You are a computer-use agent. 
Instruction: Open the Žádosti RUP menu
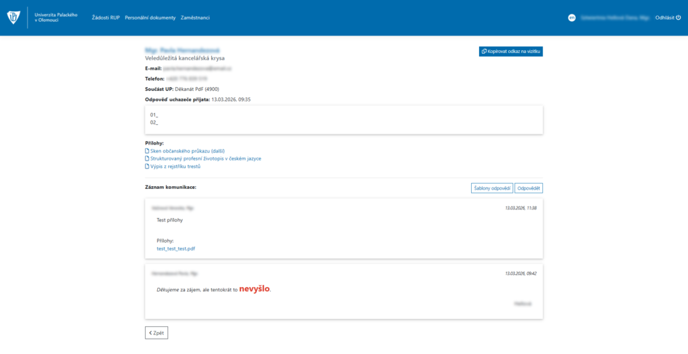106,18
